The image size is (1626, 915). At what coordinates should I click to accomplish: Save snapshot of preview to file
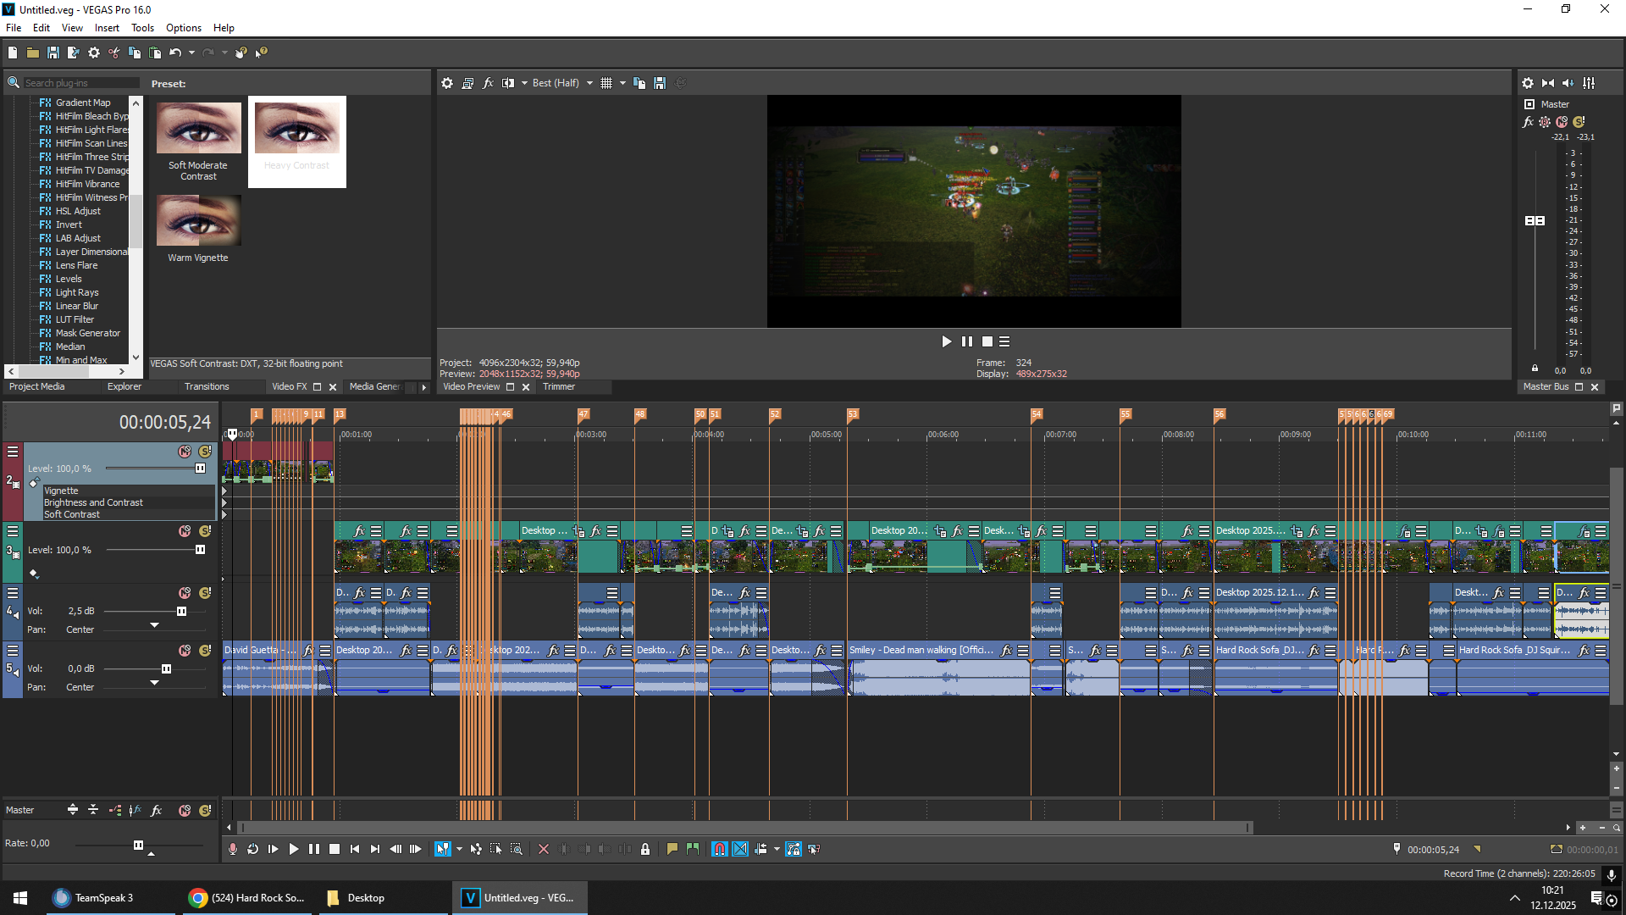click(660, 83)
